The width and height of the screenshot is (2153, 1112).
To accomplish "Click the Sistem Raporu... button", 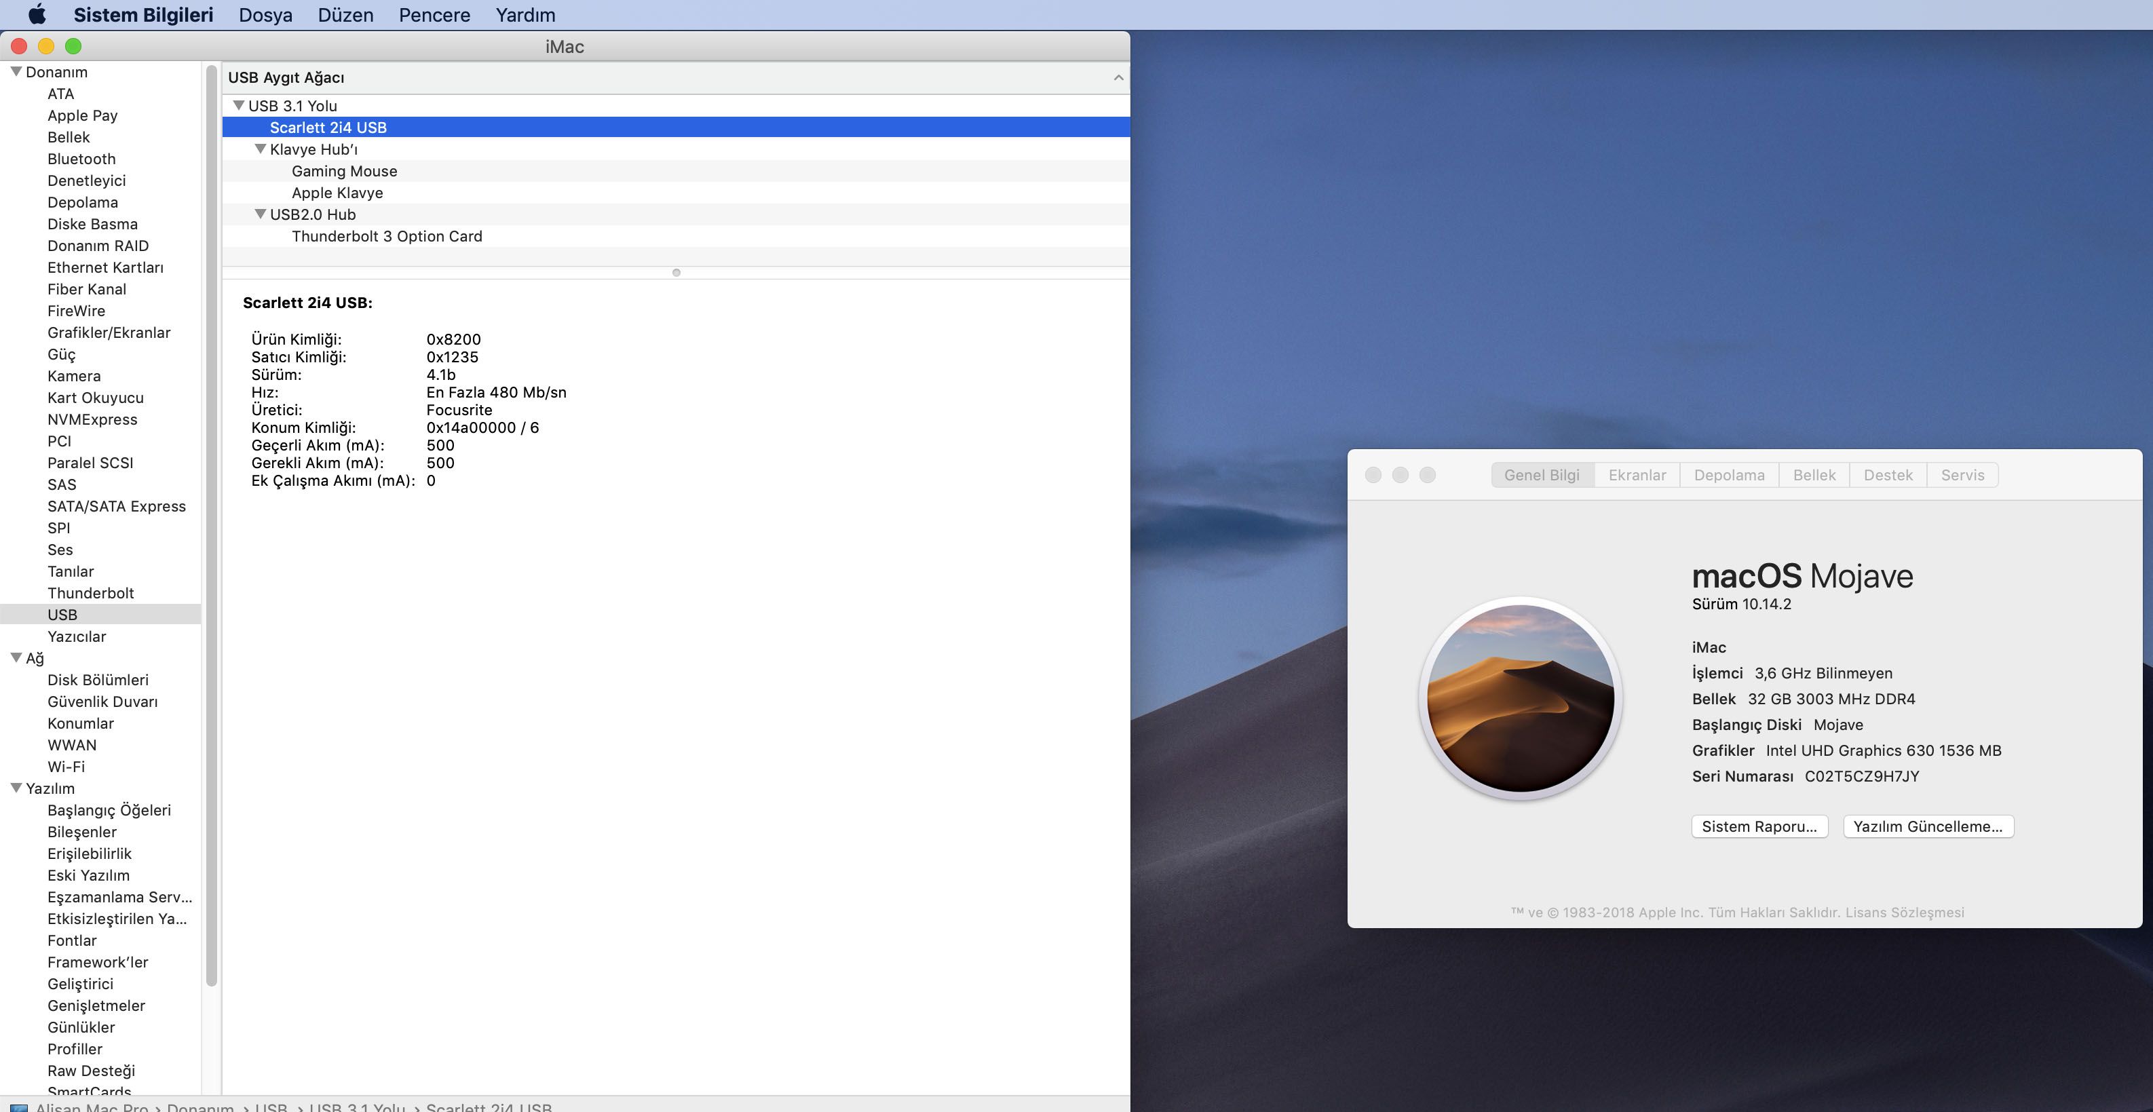I will [1759, 826].
